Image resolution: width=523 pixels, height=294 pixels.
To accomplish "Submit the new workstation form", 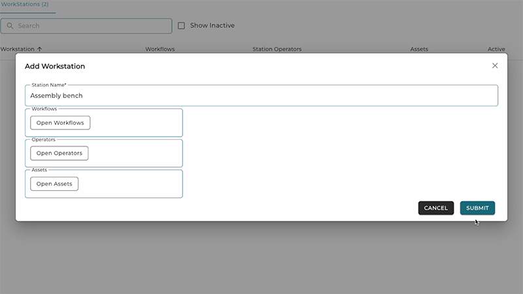I will point(477,208).
